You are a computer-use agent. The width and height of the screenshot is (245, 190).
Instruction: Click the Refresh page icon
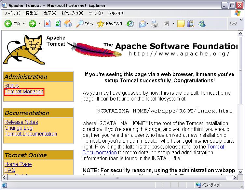(x=58, y=24)
